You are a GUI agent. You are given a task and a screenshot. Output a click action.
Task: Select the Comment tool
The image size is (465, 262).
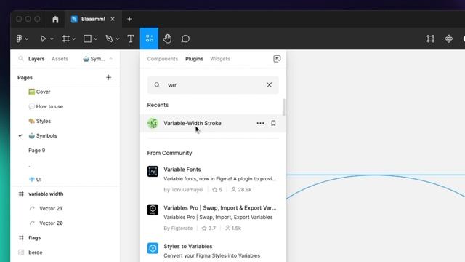185,39
